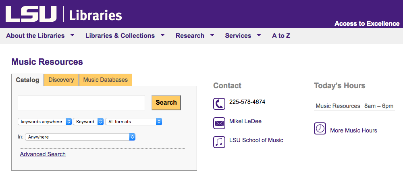Click the LSU logo in header

[x=31, y=14]
